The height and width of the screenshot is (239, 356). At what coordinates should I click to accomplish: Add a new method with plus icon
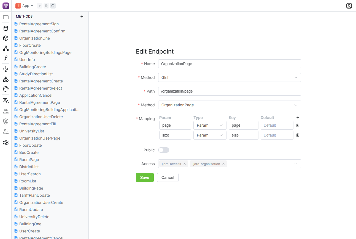82,16
